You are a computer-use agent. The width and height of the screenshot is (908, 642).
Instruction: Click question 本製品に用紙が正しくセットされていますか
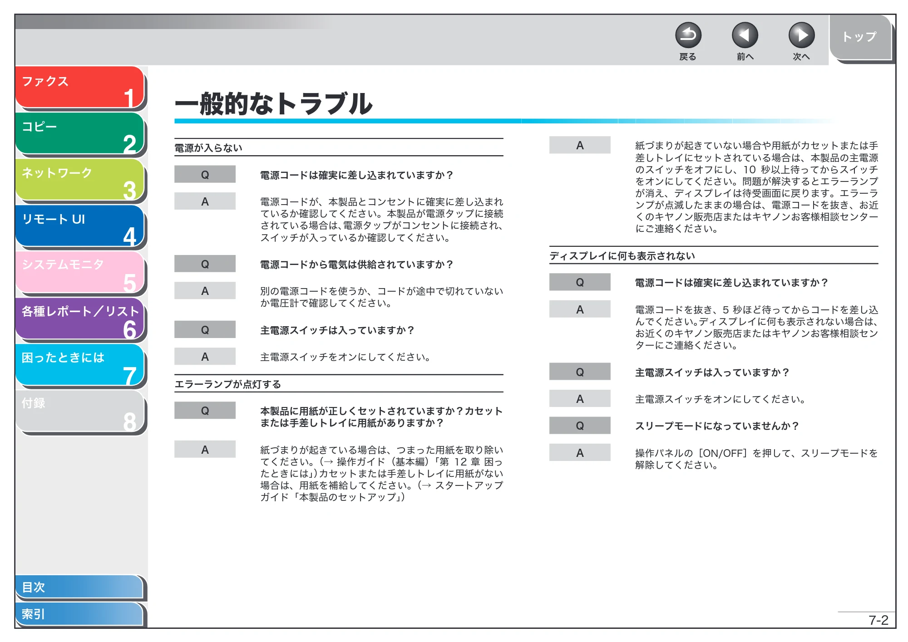point(381,417)
